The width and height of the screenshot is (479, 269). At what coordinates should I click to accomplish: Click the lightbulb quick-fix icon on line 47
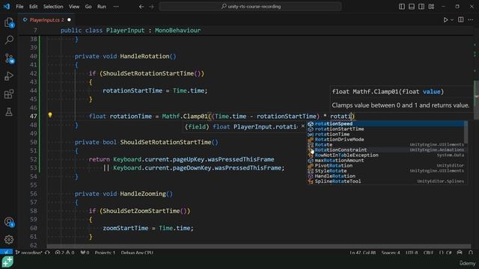[x=50, y=115]
